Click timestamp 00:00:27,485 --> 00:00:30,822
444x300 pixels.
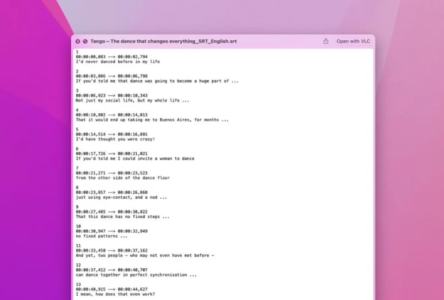pyautogui.click(x=112, y=212)
